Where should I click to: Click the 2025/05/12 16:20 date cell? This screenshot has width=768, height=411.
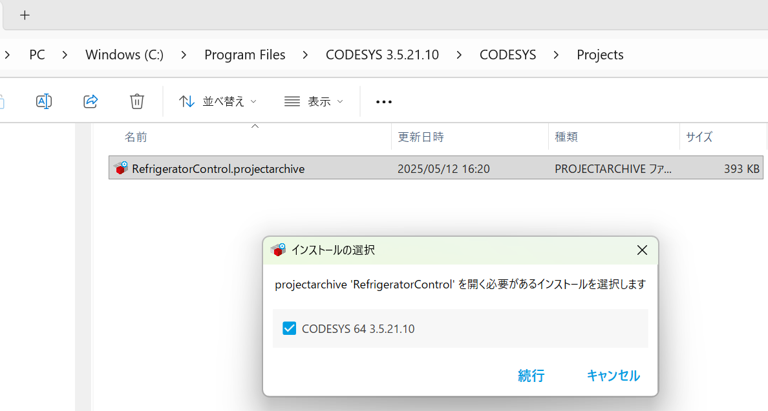pos(443,168)
